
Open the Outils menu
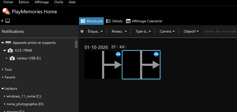point(59,2)
